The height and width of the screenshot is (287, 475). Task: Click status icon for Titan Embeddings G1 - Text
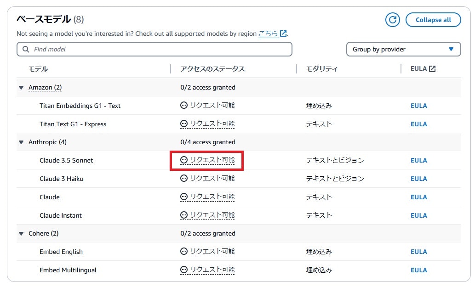point(184,105)
